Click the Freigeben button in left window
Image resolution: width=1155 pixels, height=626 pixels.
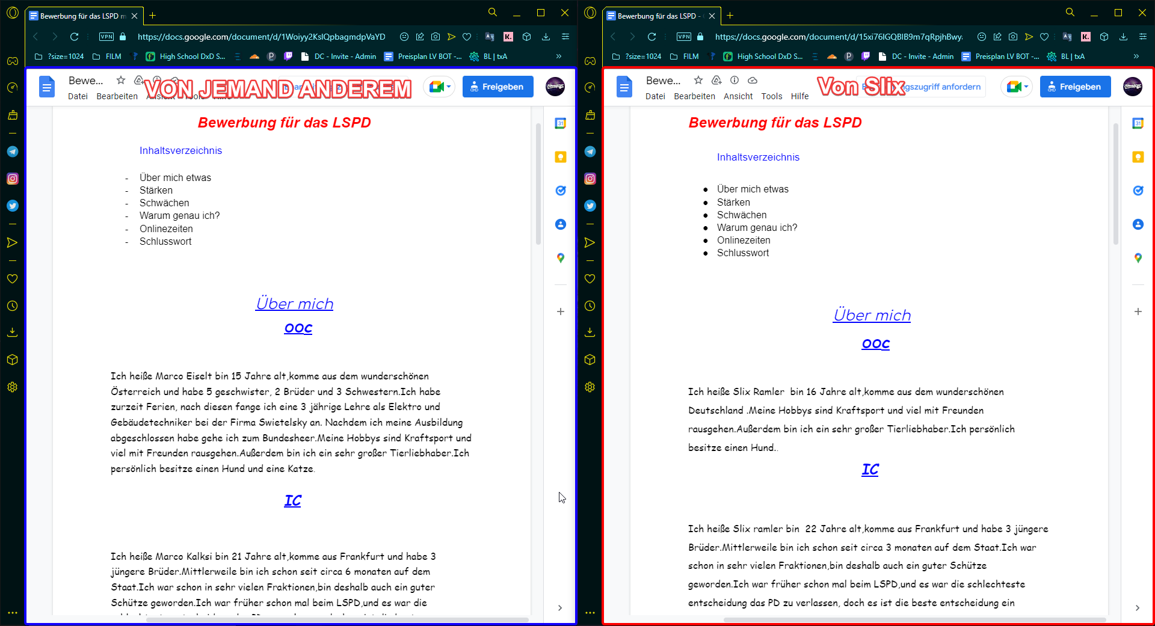[497, 87]
